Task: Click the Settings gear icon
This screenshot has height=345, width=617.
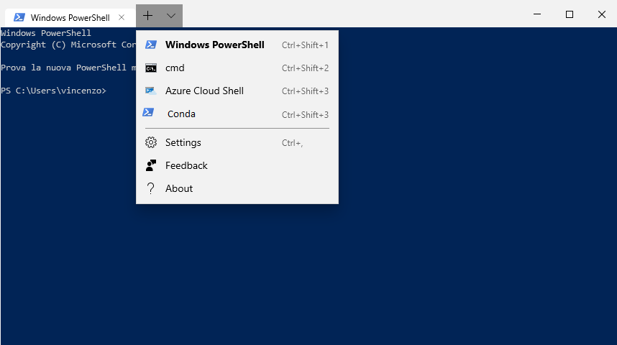Action: tap(151, 142)
